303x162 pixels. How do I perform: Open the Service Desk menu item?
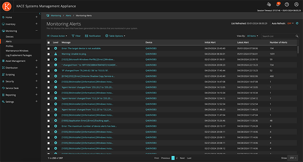tap(12, 88)
